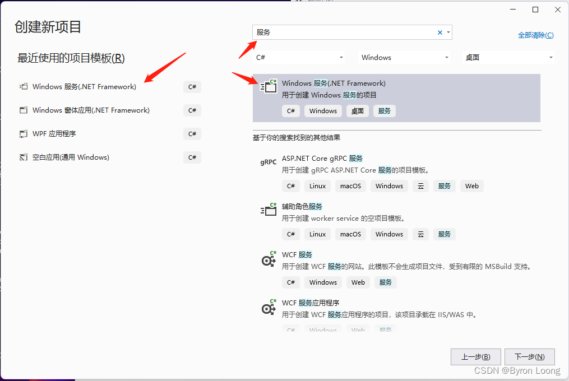Clear the search box with the X icon

tap(440, 32)
